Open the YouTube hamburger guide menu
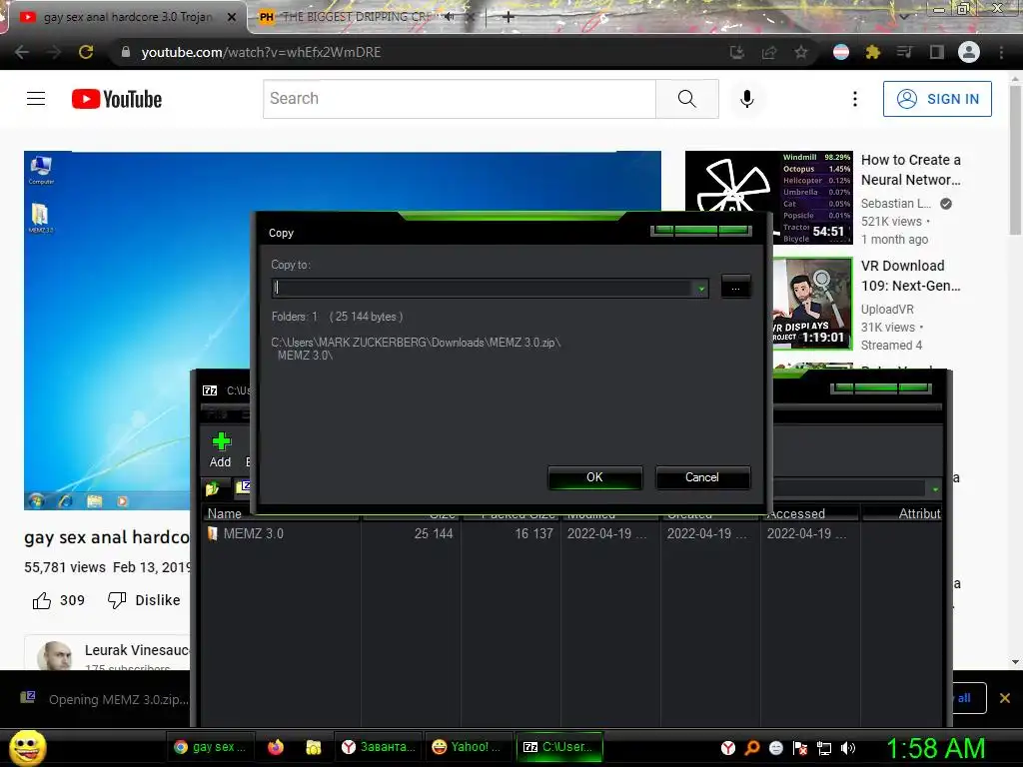 click(36, 99)
